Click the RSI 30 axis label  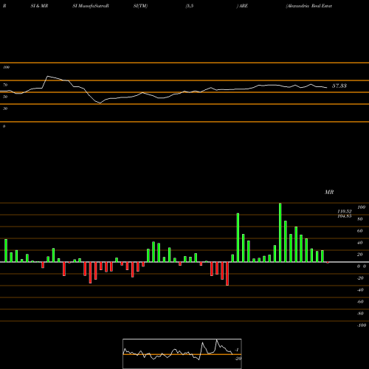5,108
